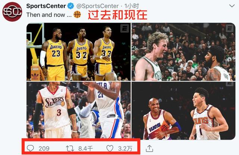Viewport: 239px width, 155px height.
Task: Open the Suns players photo
Action: 183,111
